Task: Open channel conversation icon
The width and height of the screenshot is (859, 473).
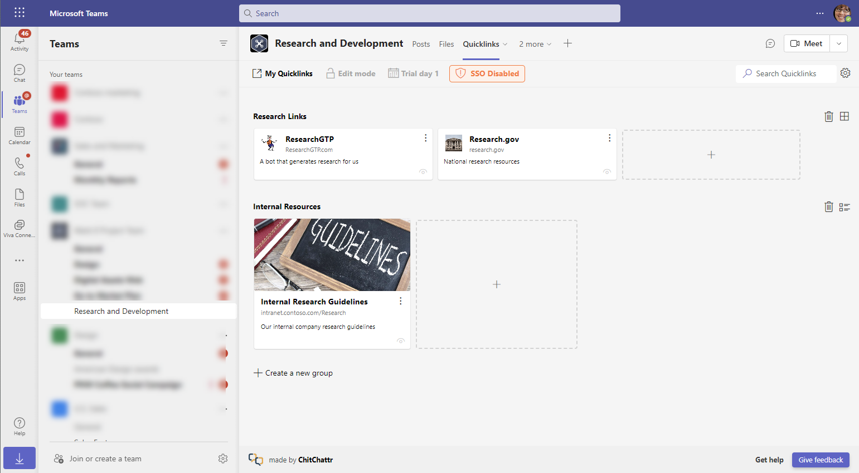Action: click(770, 43)
